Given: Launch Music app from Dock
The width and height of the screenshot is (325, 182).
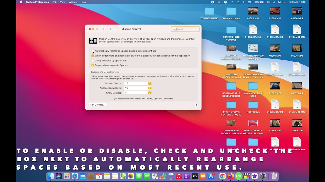Looking at the screenshot, I should pos(179,176).
